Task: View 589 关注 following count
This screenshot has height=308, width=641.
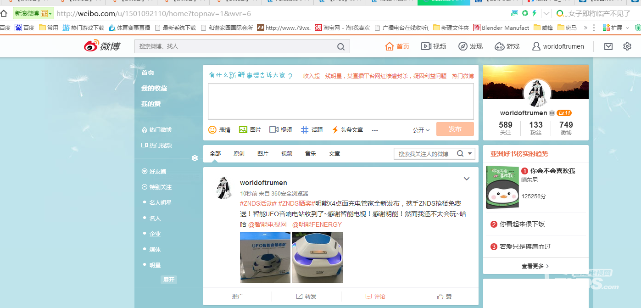Action: coord(506,128)
